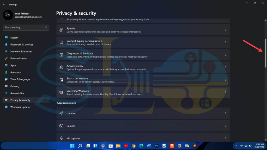This screenshot has width=267, height=150.
Task: Open the Speech settings title
Action: coord(70,28)
